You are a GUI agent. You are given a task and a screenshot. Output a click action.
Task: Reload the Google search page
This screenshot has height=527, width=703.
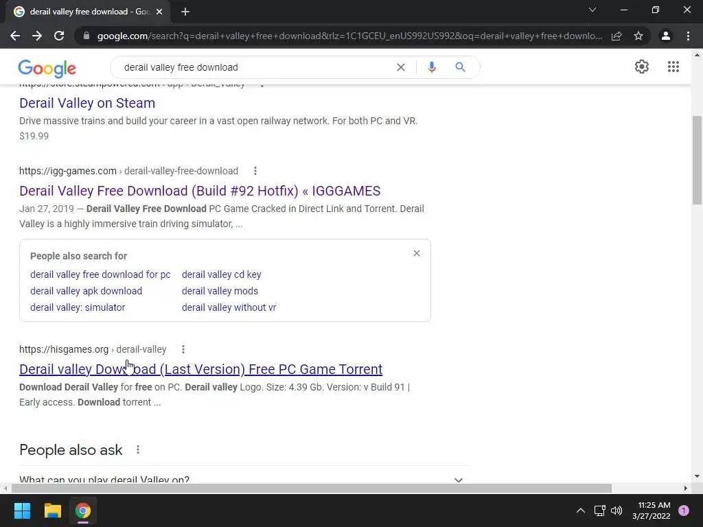[59, 36]
